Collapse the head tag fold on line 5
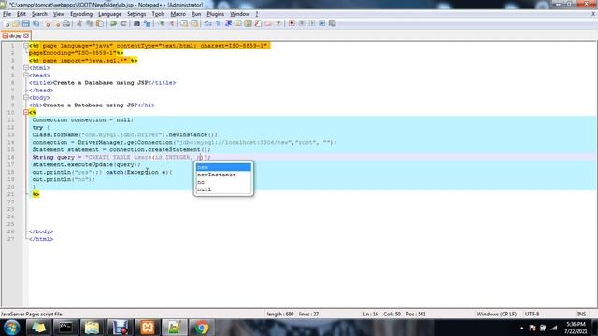598x336 pixels. 26,75
